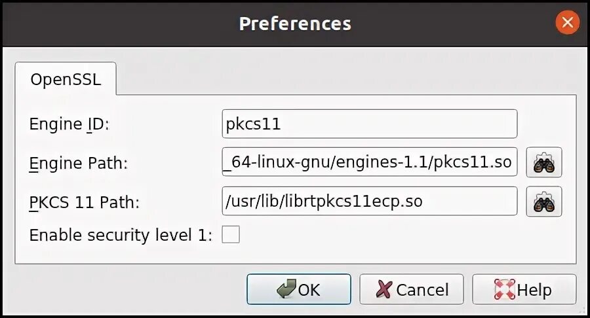Click into the PKCS 11 Path field
The image size is (590, 318).
tap(370, 202)
